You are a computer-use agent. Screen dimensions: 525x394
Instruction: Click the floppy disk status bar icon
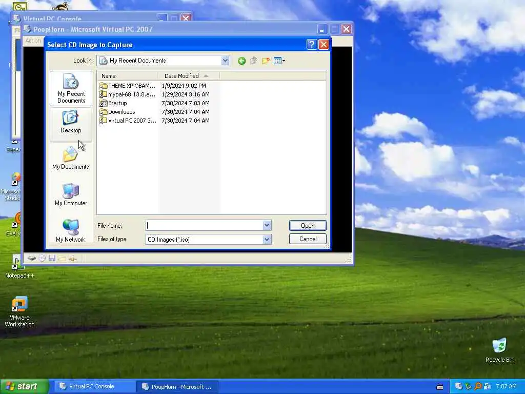coord(52,258)
